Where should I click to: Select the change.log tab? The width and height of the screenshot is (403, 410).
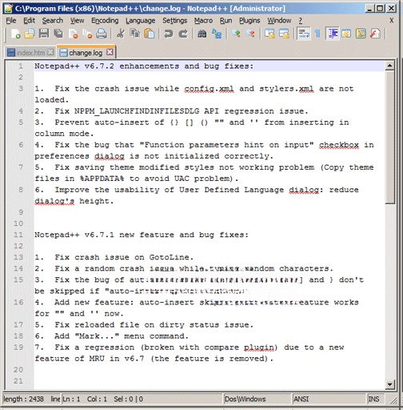(x=86, y=52)
